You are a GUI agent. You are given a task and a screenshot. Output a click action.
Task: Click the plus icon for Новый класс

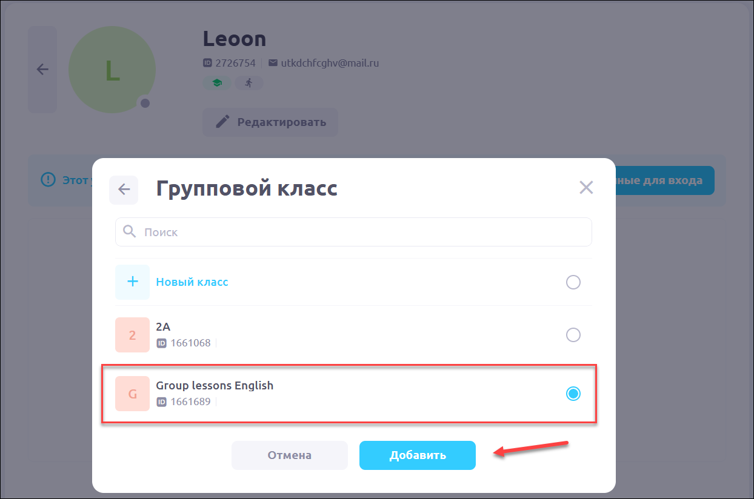(x=132, y=282)
